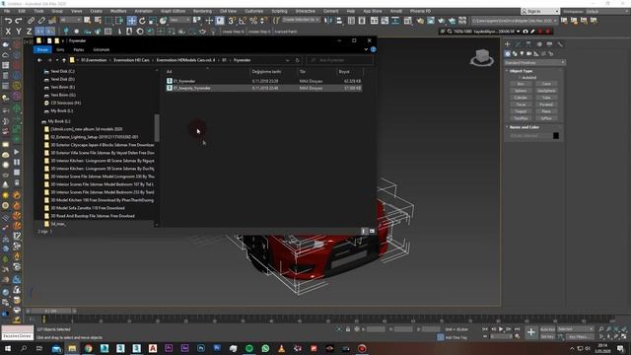Click the recorder pencil annotation icon
The width and height of the screenshot is (631, 355).
coord(532,32)
